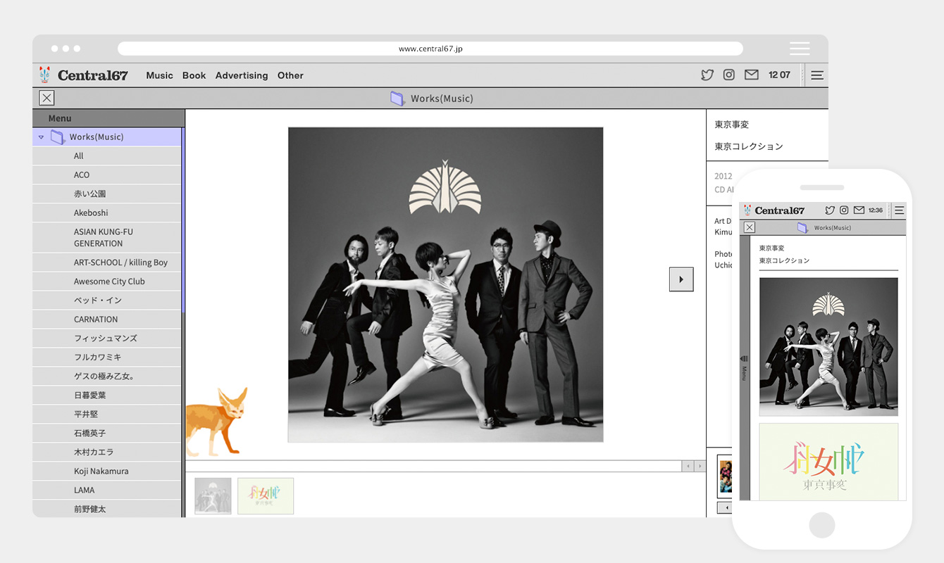The image size is (944, 563).
Task: Tap the 12:36 clock on the phone mockup
Action: coord(876,210)
